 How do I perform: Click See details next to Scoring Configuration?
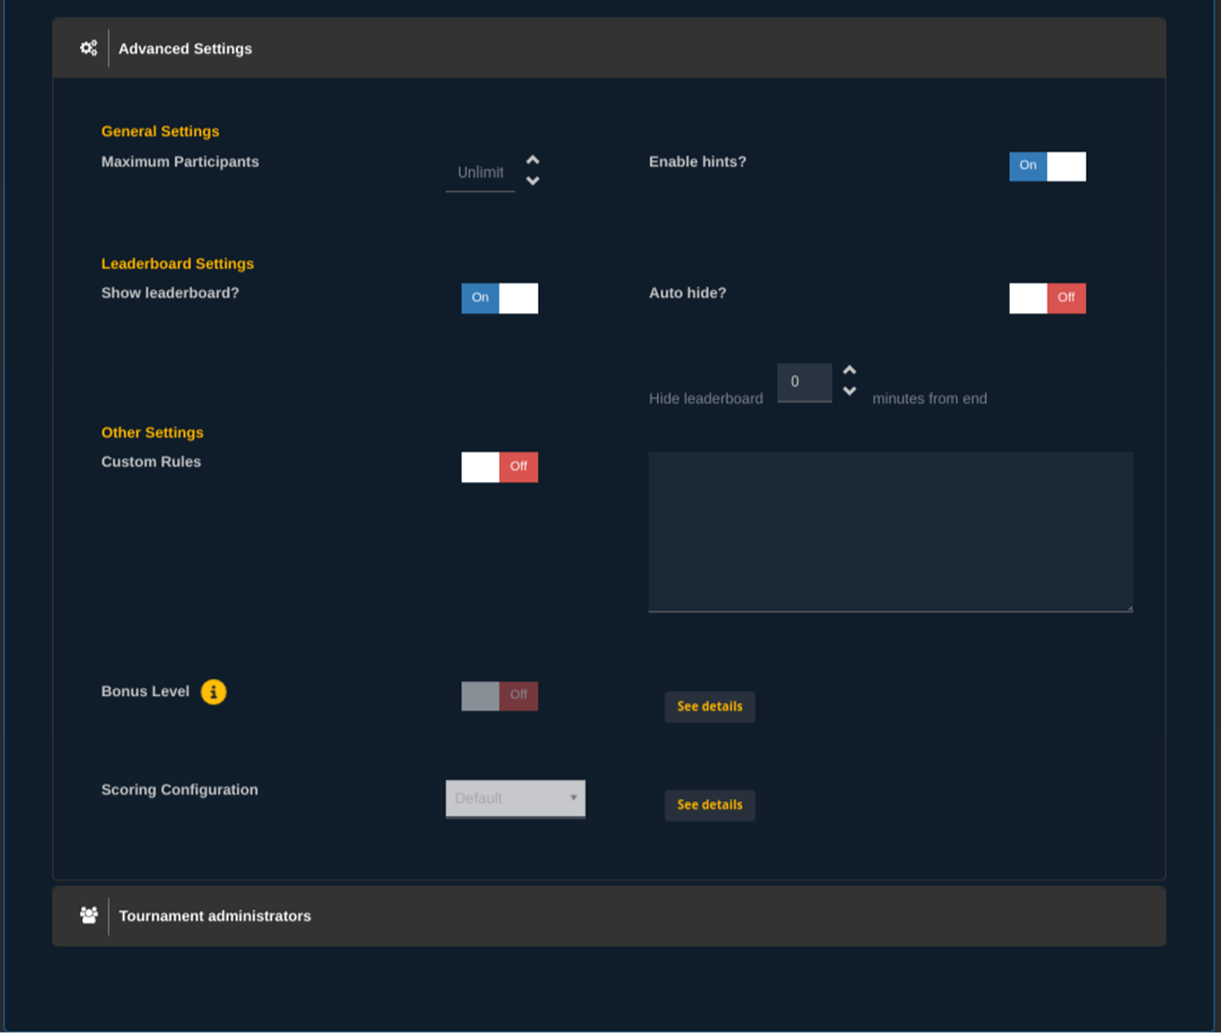709,805
